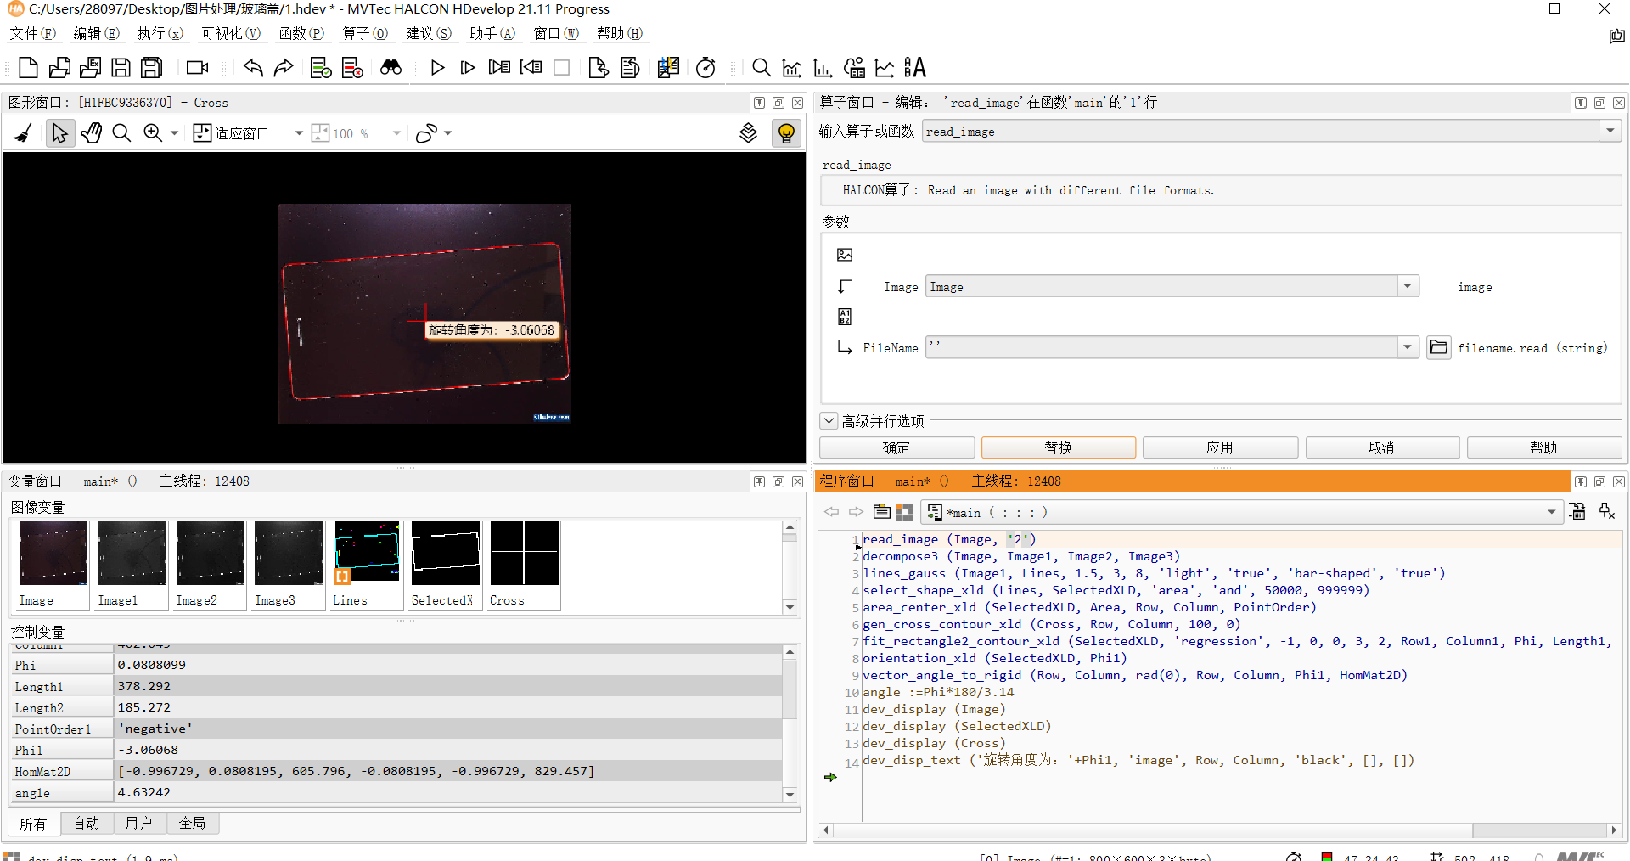Open the Gray histogram icon

coord(792,67)
